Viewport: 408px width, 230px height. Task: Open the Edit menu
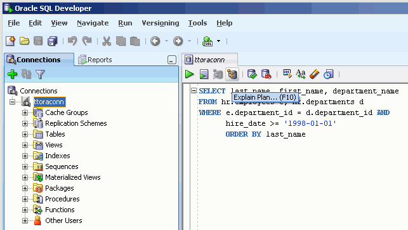click(x=35, y=23)
